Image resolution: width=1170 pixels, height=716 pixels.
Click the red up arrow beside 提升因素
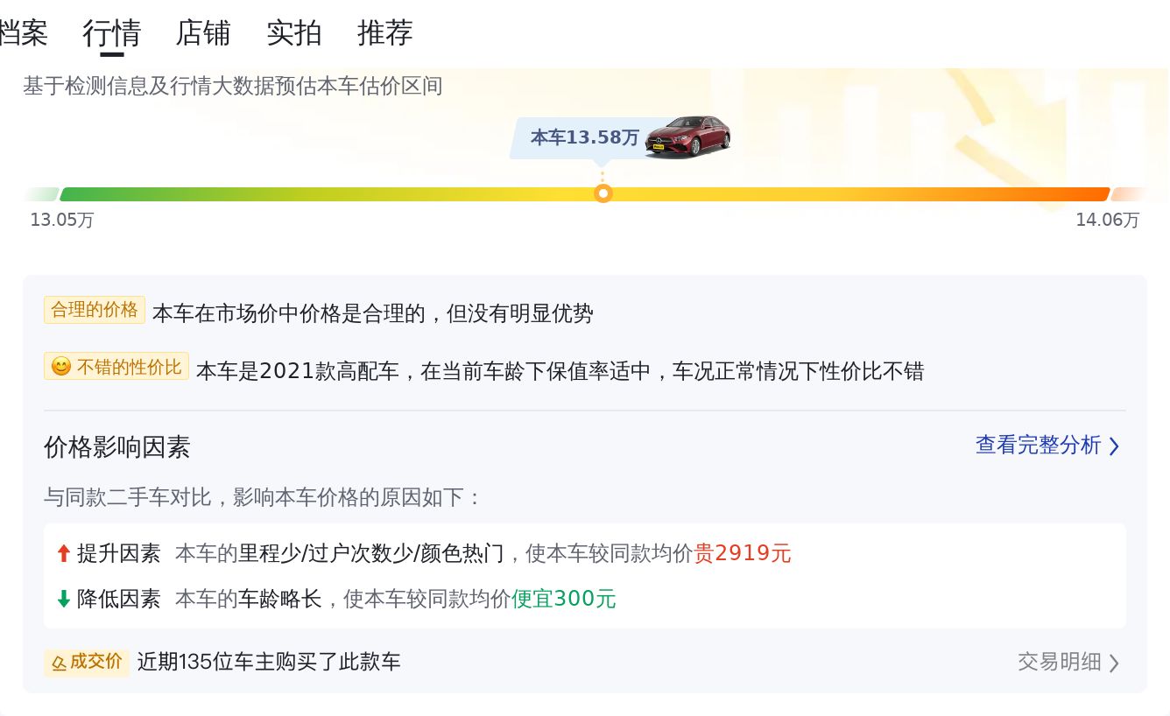click(63, 553)
